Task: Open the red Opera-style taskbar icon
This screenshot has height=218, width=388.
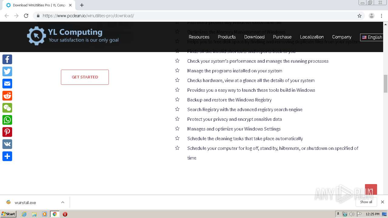Action: click(x=65, y=214)
